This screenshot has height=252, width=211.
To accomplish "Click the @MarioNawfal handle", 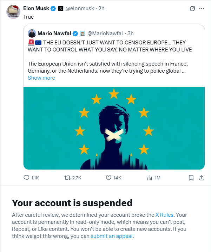I will pyautogui.click(x=105, y=33).
